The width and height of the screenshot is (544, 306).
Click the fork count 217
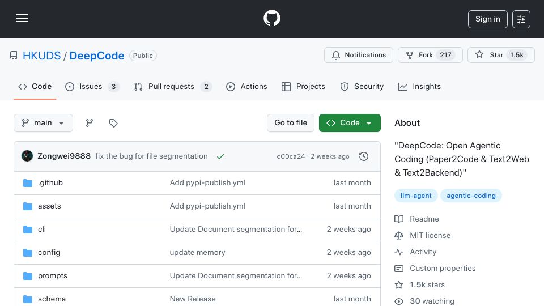[x=445, y=55]
